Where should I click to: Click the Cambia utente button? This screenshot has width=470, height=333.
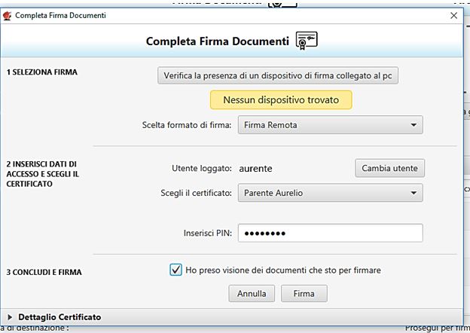coord(389,168)
